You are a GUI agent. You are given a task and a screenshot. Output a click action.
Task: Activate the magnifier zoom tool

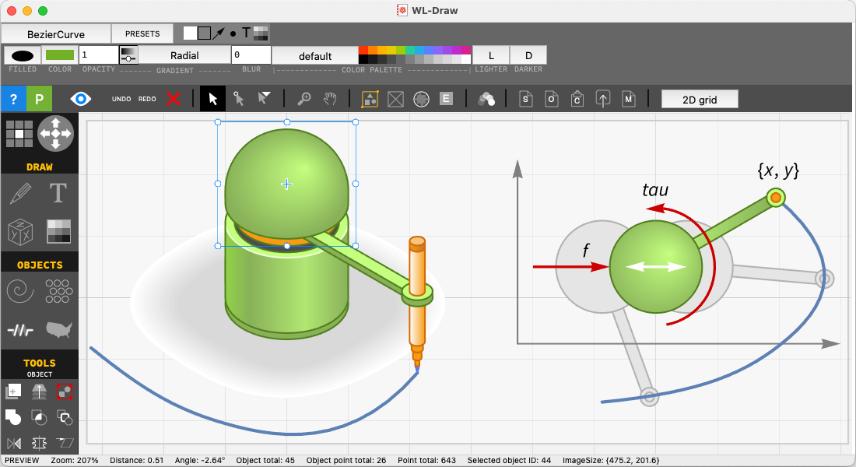click(x=303, y=99)
